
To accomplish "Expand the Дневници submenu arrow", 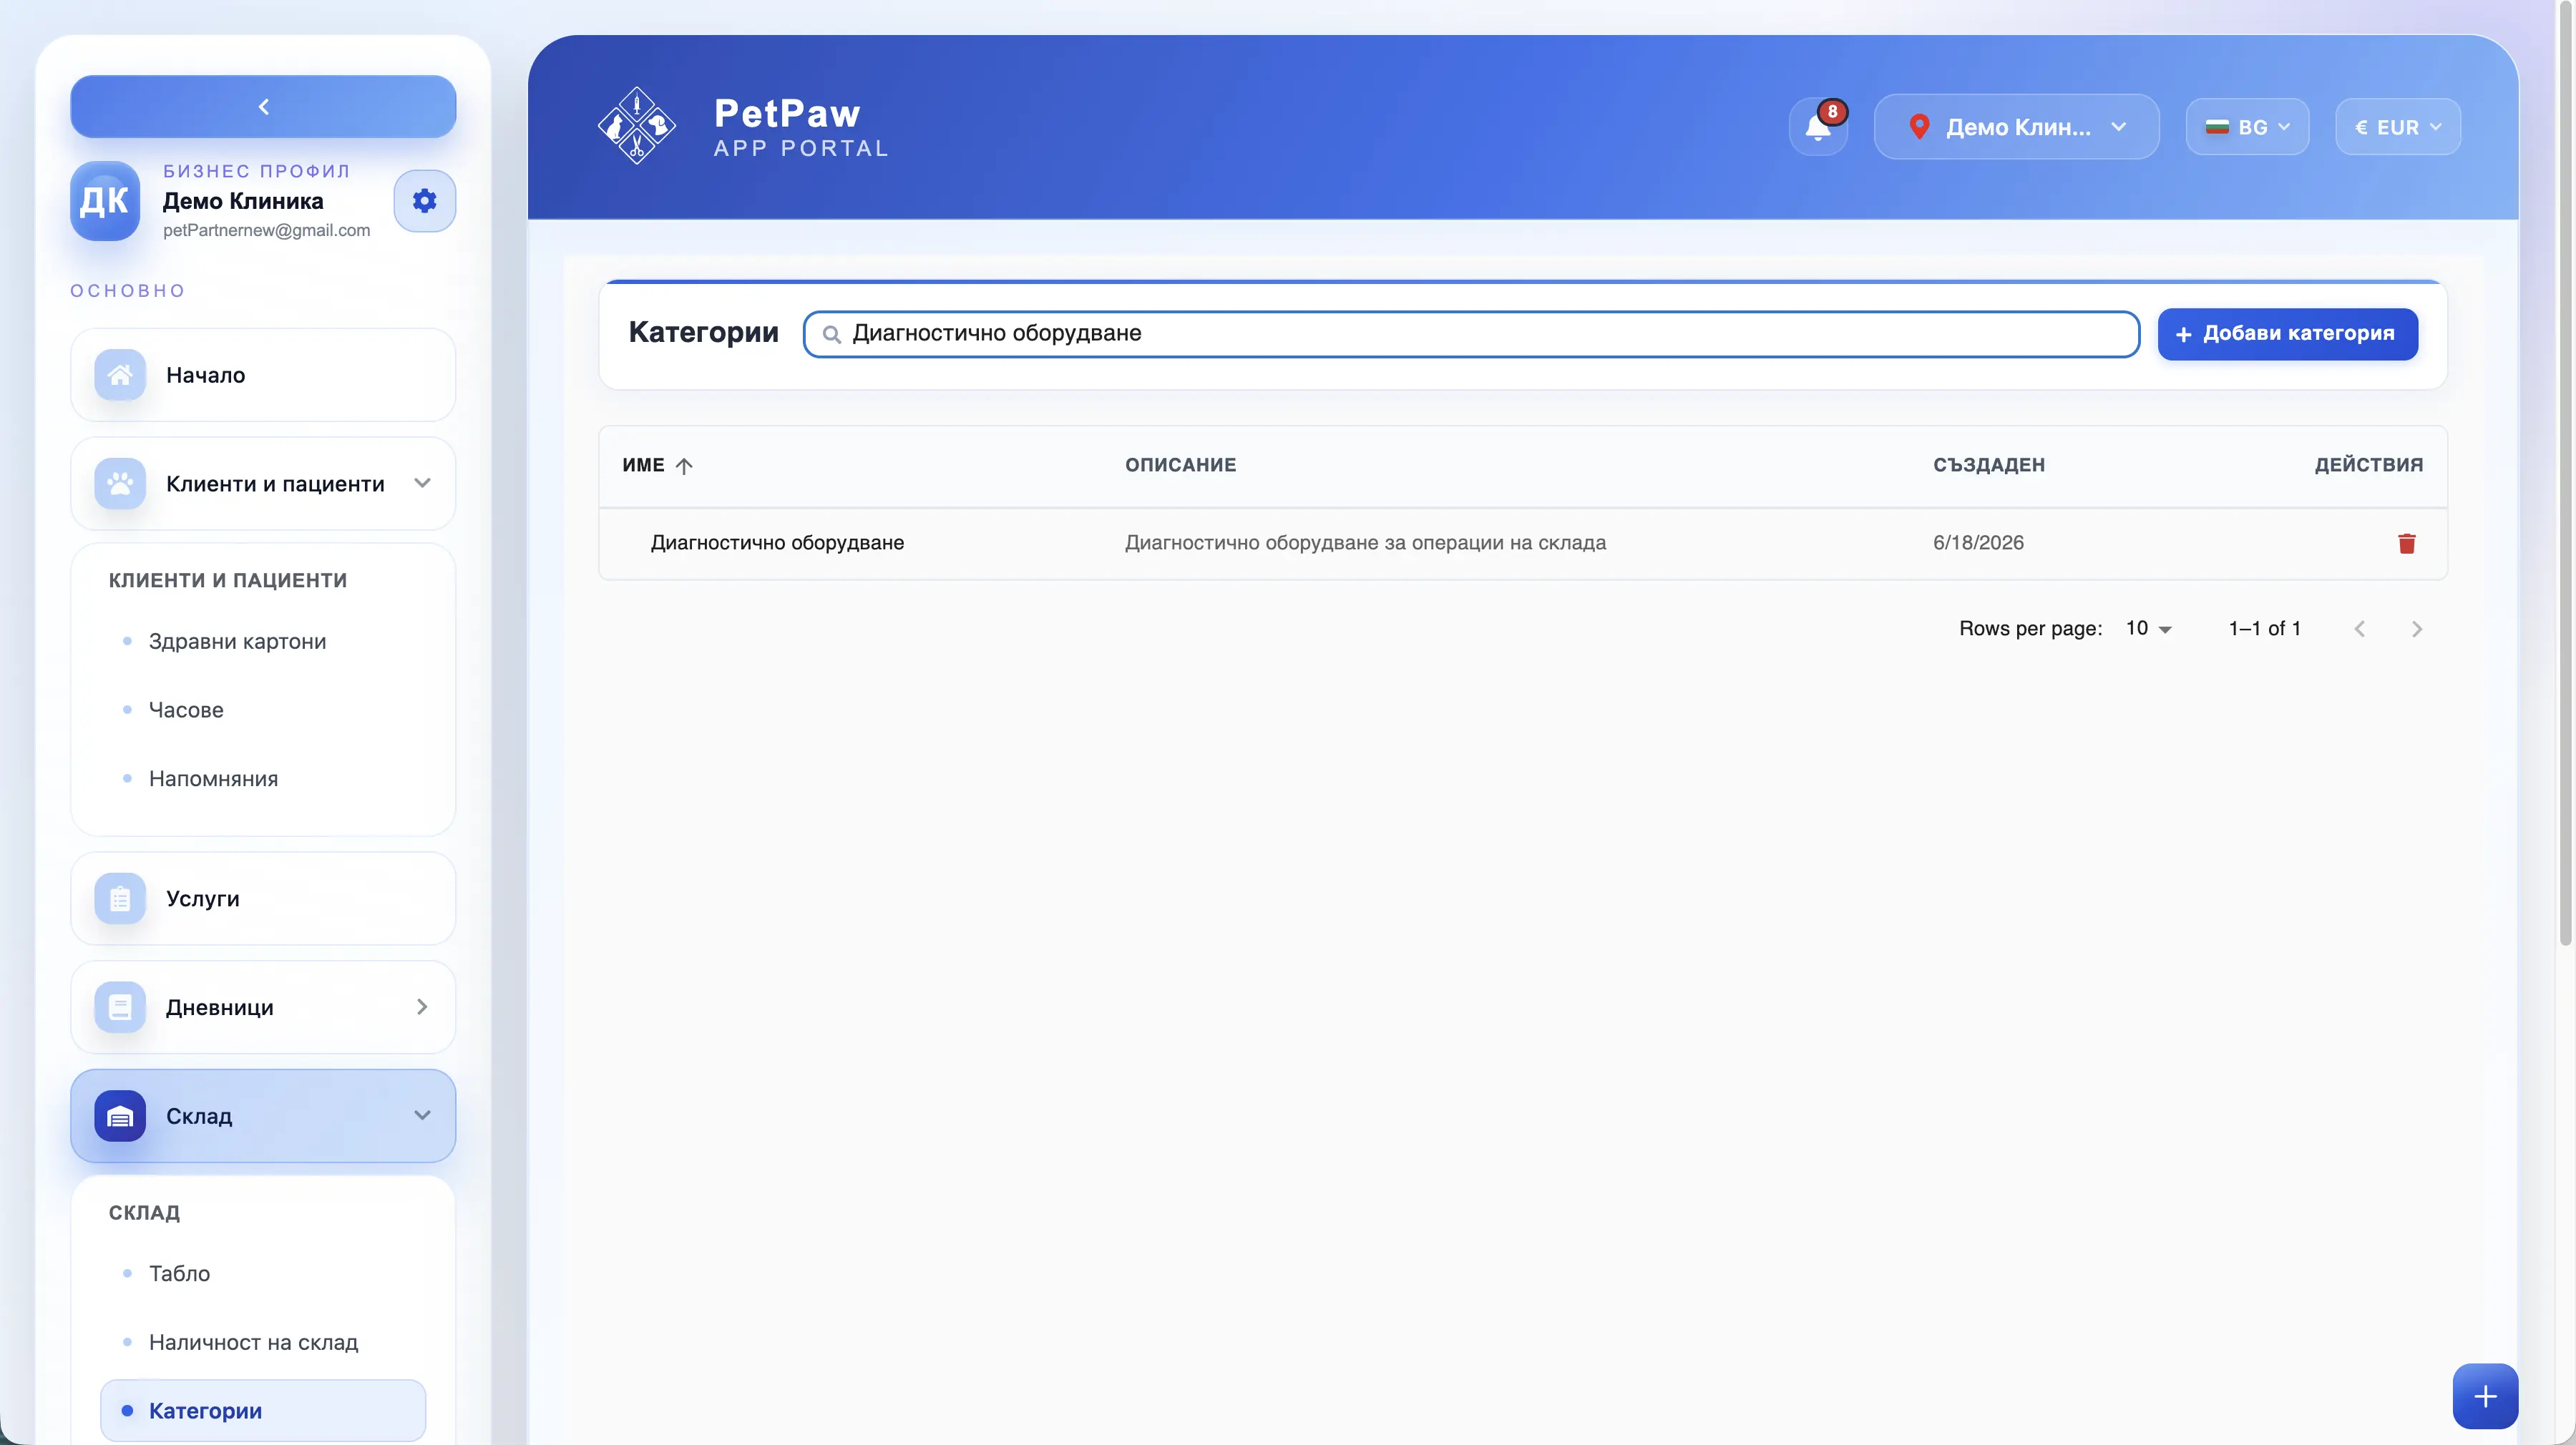I will 422,1007.
